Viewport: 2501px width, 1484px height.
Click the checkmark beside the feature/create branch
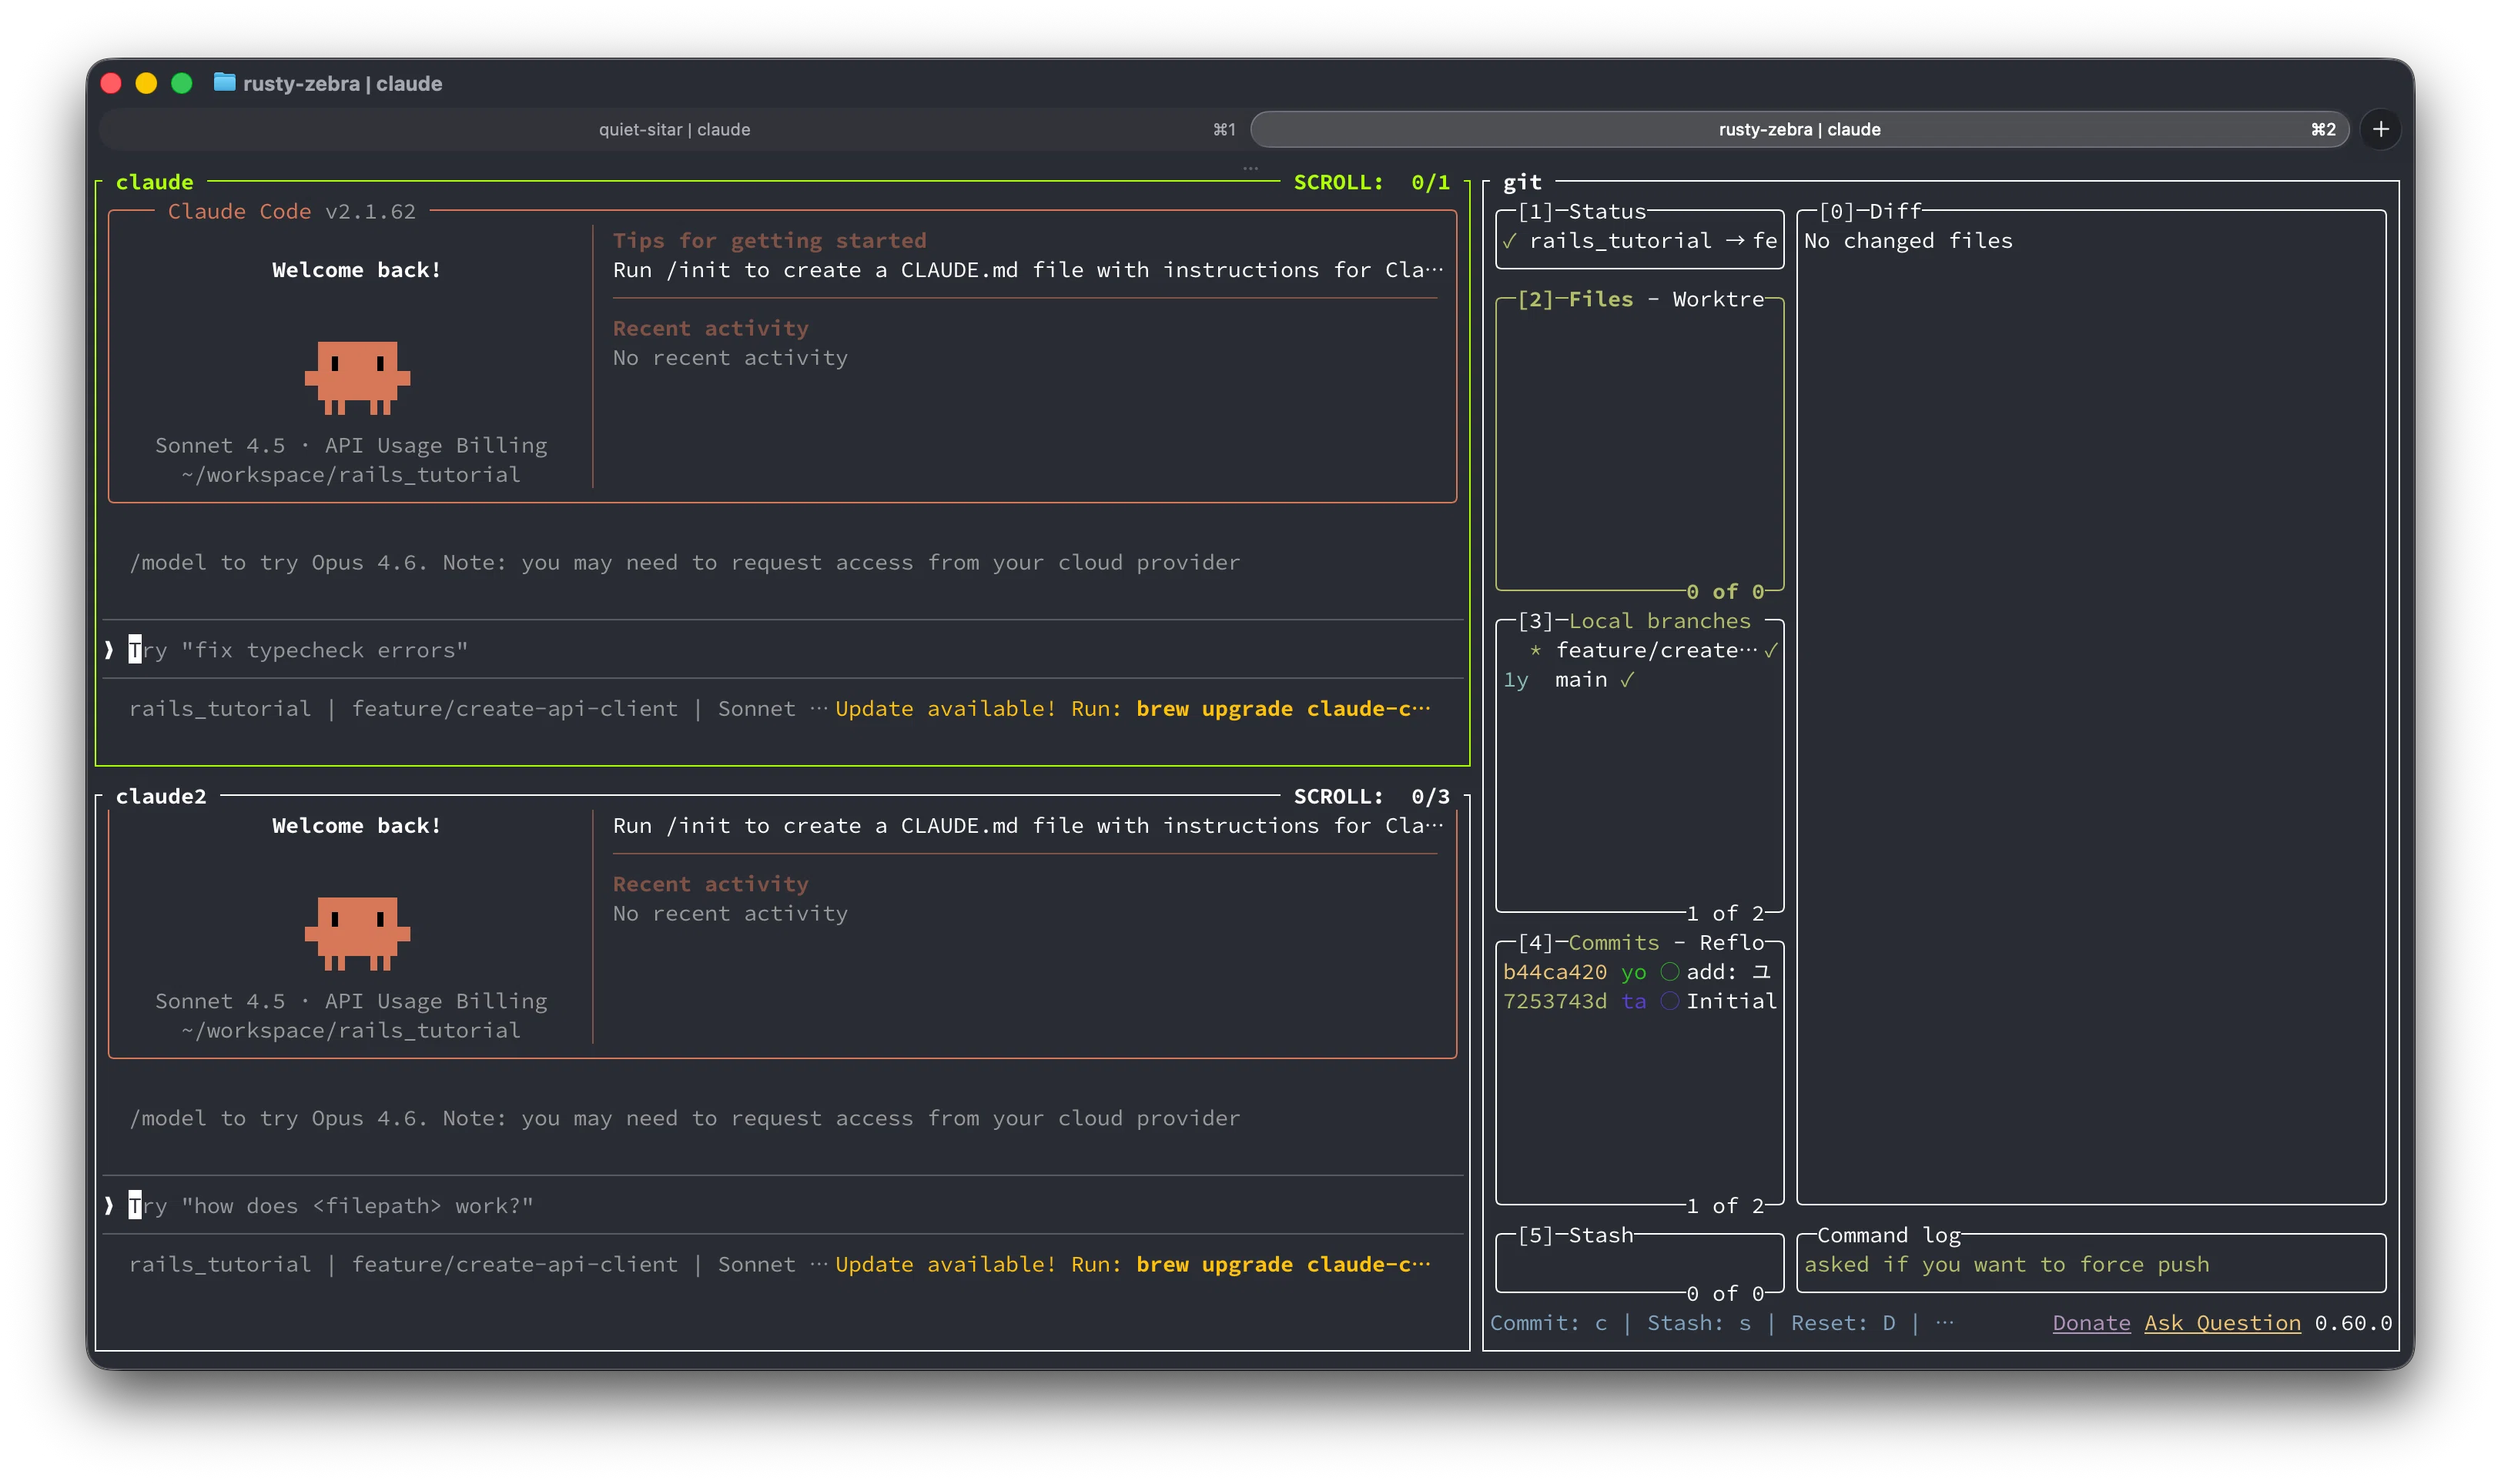[x=1771, y=650]
